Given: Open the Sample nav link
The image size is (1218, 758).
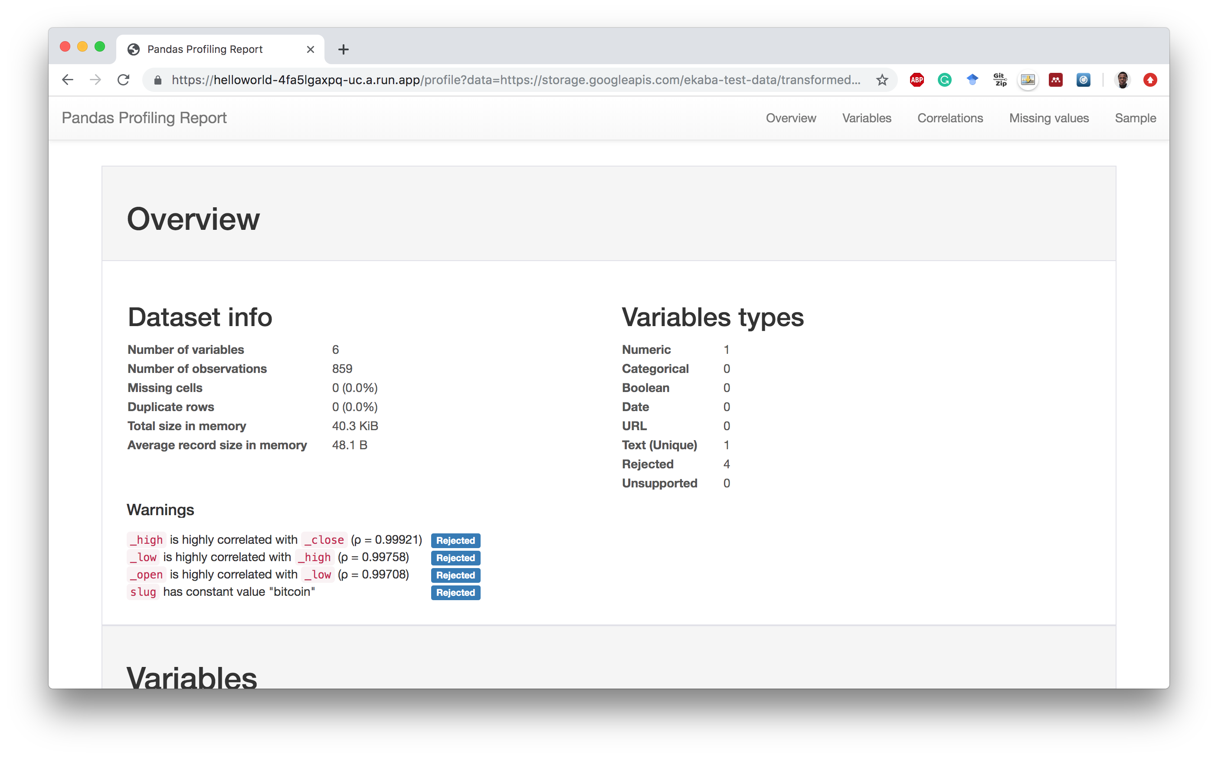Looking at the screenshot, I should point(1135,118).
